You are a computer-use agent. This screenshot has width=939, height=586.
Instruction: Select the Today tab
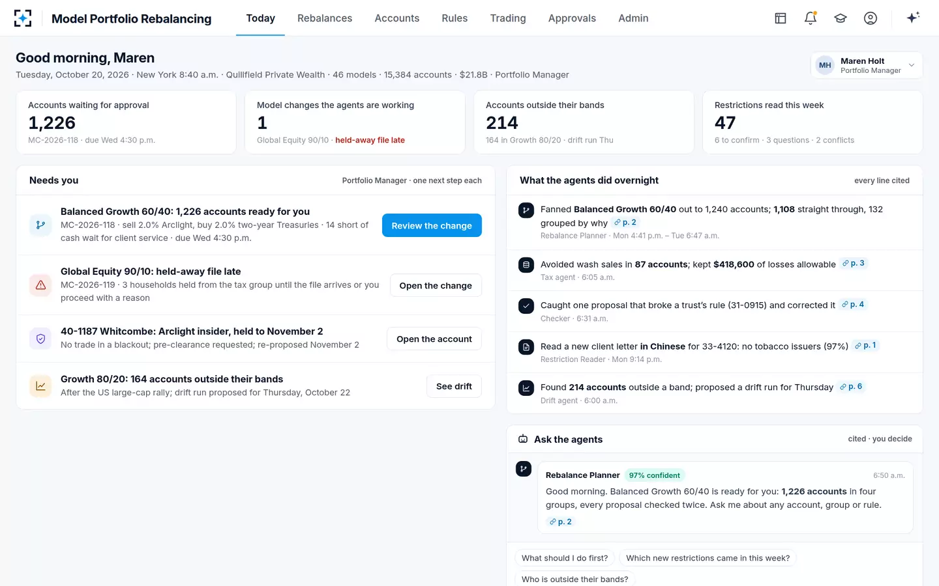260,18
